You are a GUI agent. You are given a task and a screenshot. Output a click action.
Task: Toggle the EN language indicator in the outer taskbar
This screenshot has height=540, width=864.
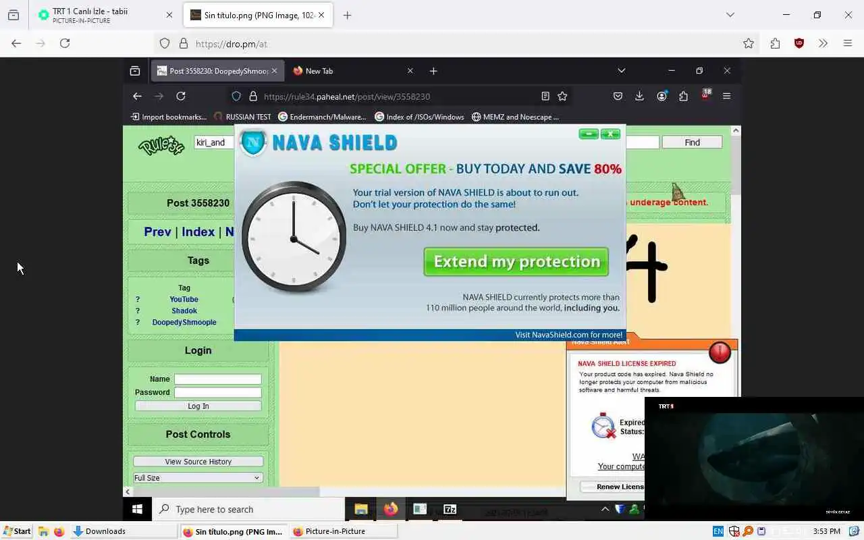pos(718,531)
